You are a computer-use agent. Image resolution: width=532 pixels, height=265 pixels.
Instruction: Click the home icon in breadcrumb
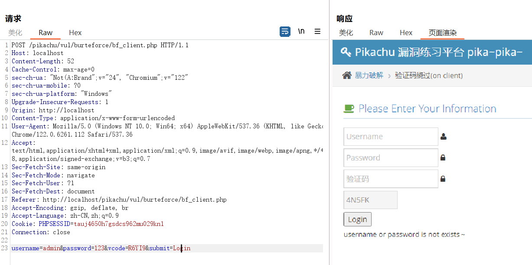click(x=347, y=75)
